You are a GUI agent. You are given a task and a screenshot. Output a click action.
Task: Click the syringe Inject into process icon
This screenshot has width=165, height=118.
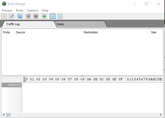12,16
